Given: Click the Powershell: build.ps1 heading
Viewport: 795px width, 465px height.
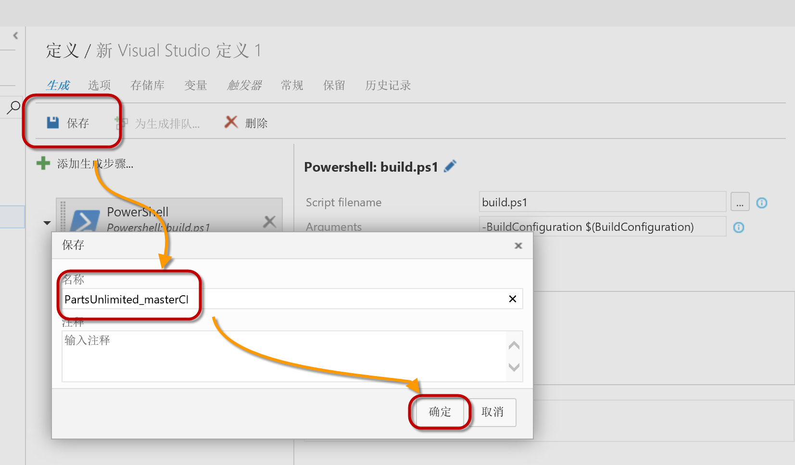Looking at the screenshot, I should click(371, 167).
